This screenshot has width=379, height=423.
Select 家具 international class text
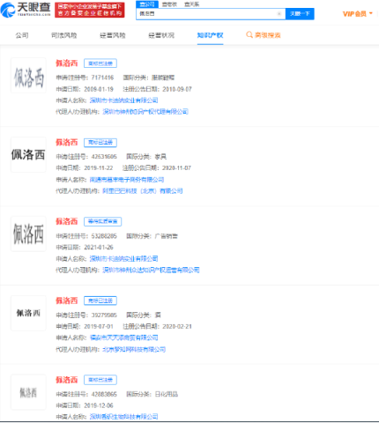(x=160, y=157)
